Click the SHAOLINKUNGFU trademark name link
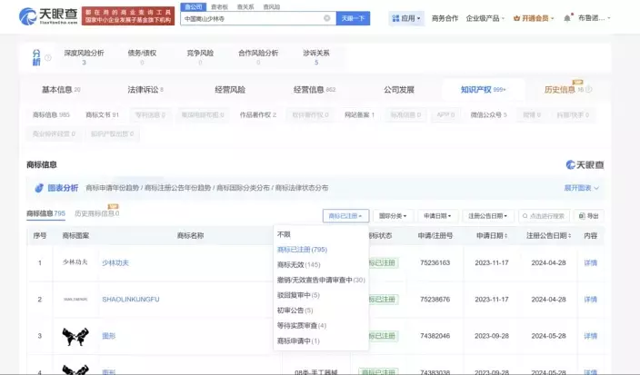Screen dimensions: 640x375 [x=130, y=299]
